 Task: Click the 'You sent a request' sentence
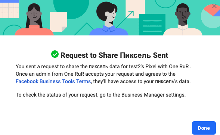pyautogui.click(x=103, y=66)
